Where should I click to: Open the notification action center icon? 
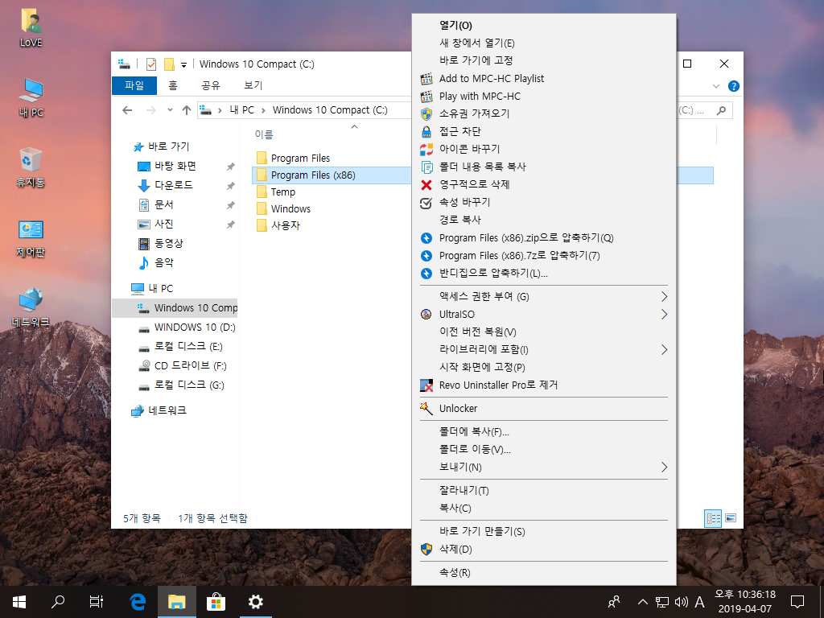coord(797,602)
